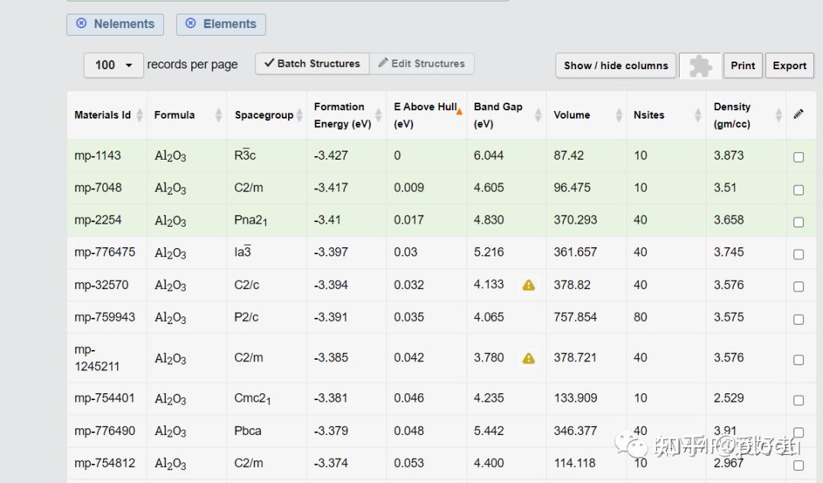This screenshot has height=483, width=823.
Task: Sort by Materials Id column arrows
Action: 139,115
